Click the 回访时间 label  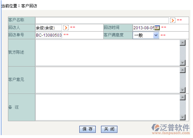click(111, 27)
